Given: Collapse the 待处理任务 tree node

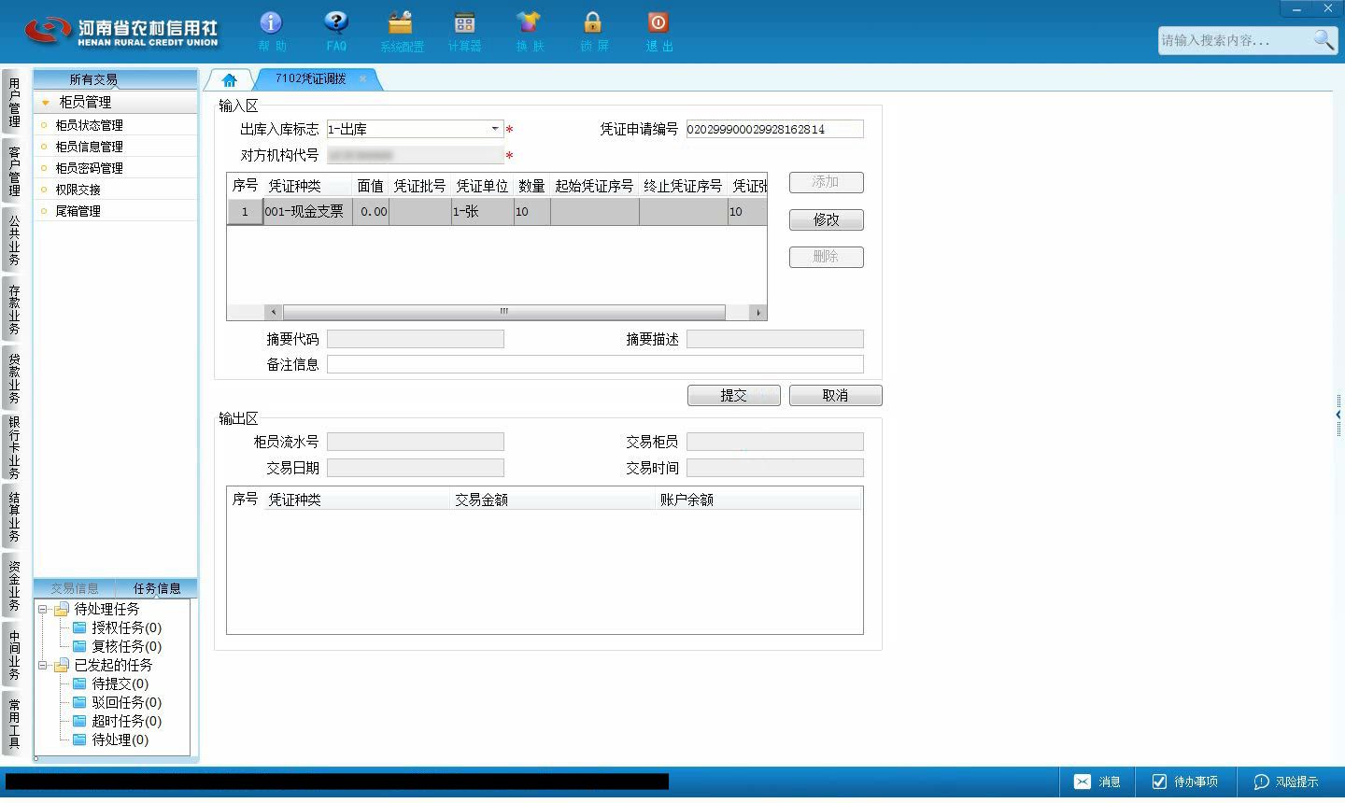Looking at the screenshot, I should (x=43, y=609).
